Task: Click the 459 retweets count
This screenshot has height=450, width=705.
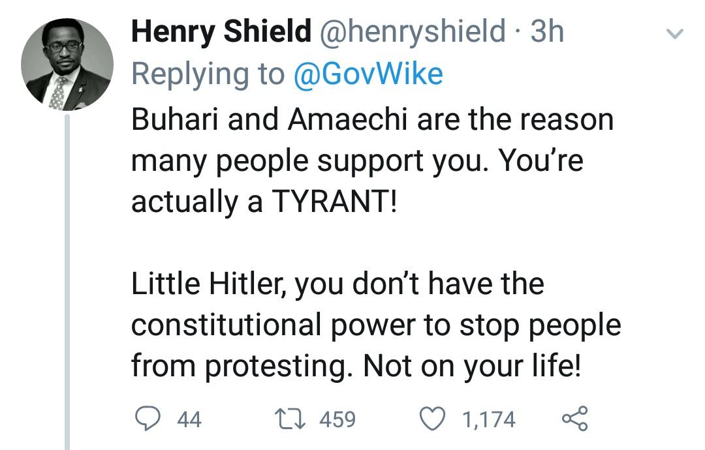Action: pyautogui.click(x=337, y=419)
